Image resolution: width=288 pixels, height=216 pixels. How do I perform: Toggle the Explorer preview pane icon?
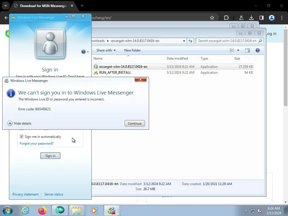coord(247,50)
